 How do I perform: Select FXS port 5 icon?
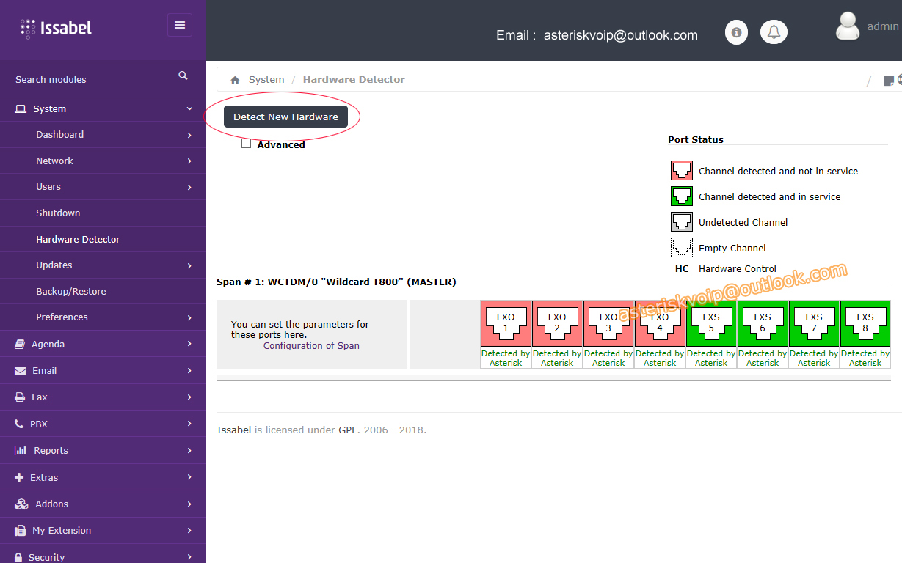[x=711, y=323]
